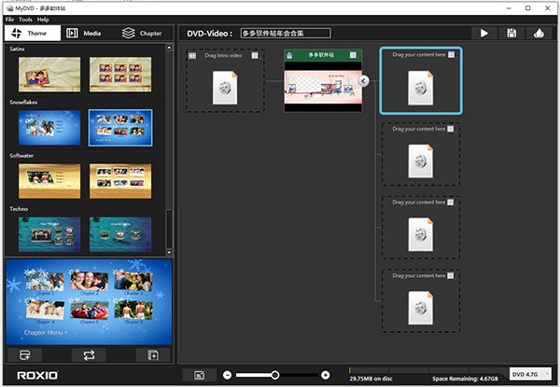The image size is (560, 387).
Task: Choose the Techno main menu theme thumbnail
Action: (49, 234)
